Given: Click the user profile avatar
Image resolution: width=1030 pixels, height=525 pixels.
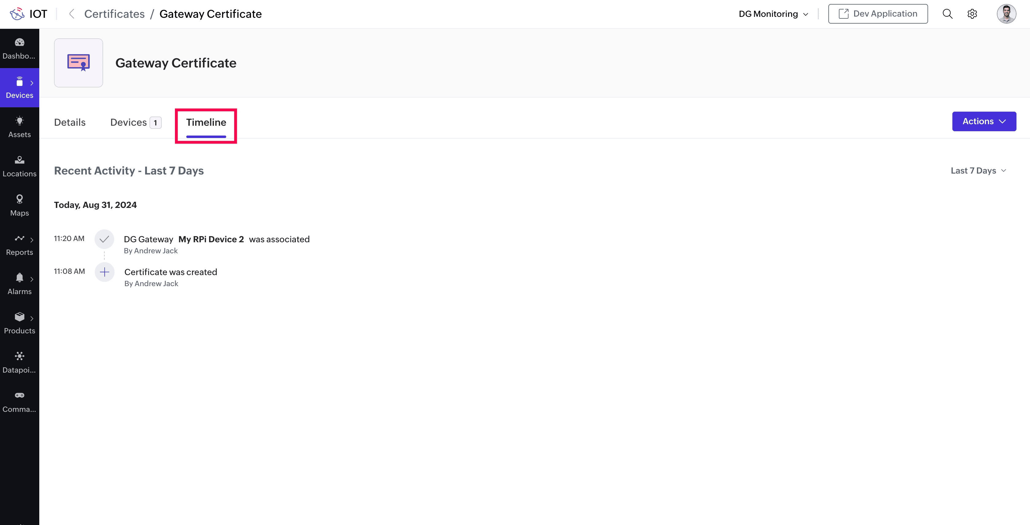Looking at the screenshot, I should (x=1006, y=14).
